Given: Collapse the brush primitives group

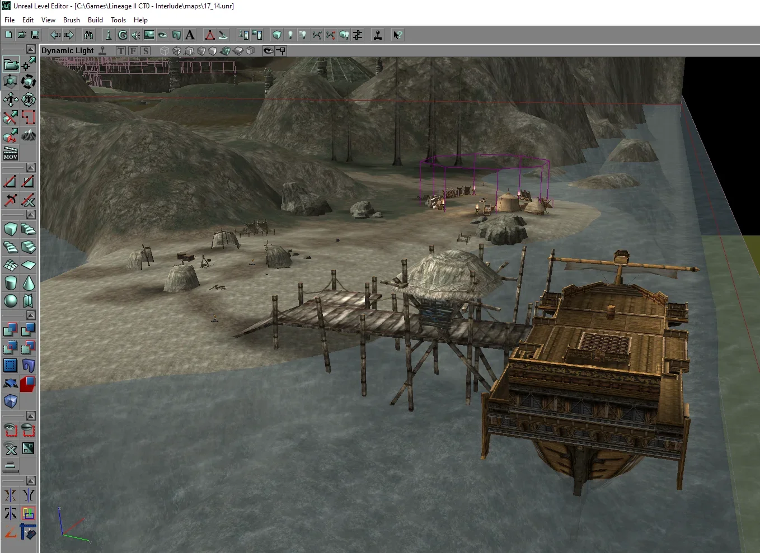Looking at the screenshot, I should point(31,215).
